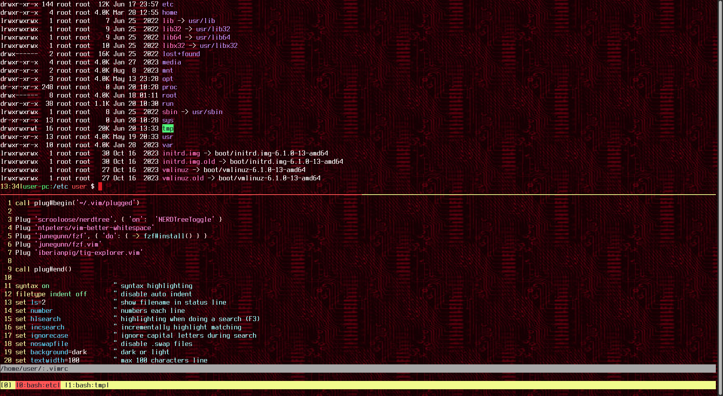This screenshot has width=723, height=396.
Task: Click vim line number 10
Action: [8, 277]
